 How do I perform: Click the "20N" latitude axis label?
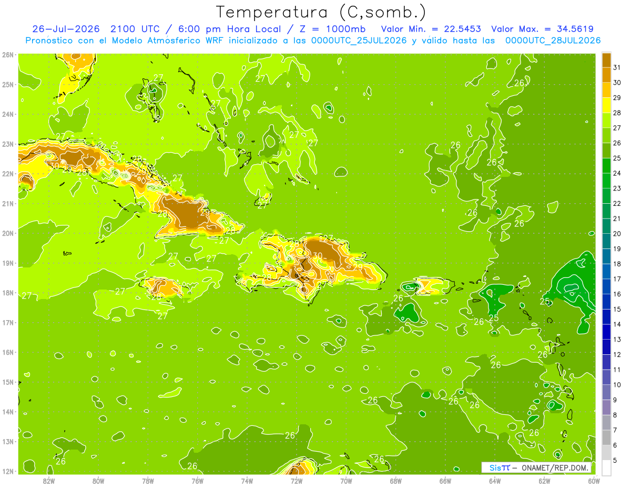click(8, 233)
